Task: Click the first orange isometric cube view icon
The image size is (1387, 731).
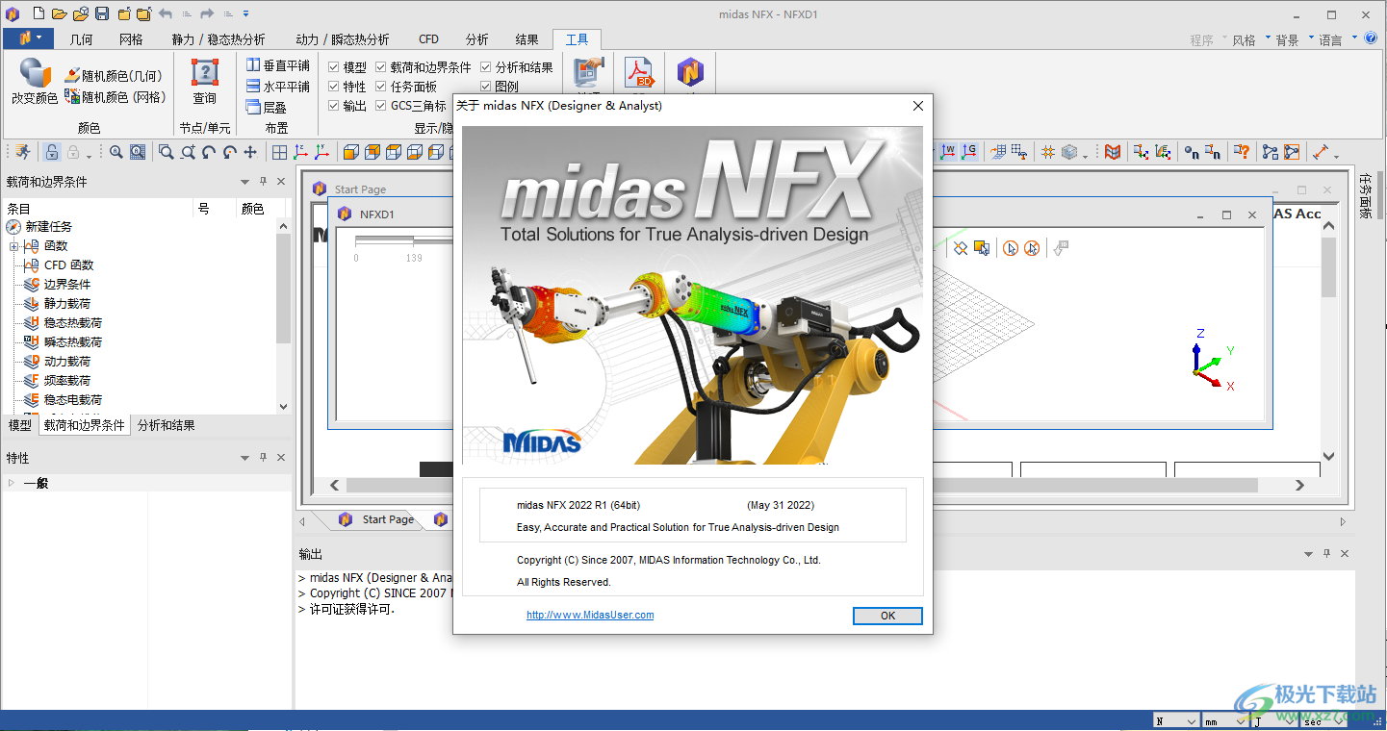Action: pos(350,152)
